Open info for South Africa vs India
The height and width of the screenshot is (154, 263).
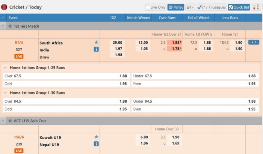coord(96,49)
